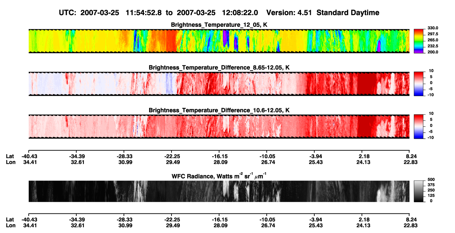455x233 pixels.
Task: Click the Version 4.51 Standard Daytime text
Action: click(x=323, y=13)
